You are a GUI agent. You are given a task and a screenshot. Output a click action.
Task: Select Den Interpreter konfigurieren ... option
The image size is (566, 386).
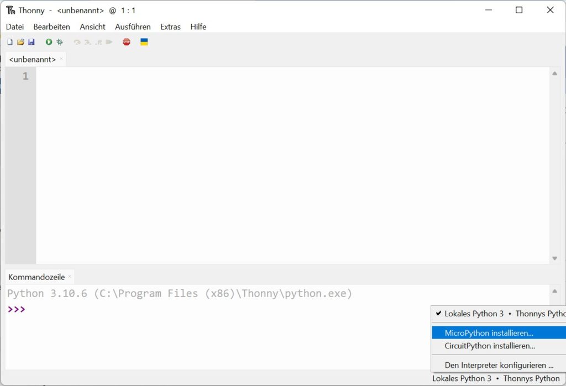click(499, 365)
